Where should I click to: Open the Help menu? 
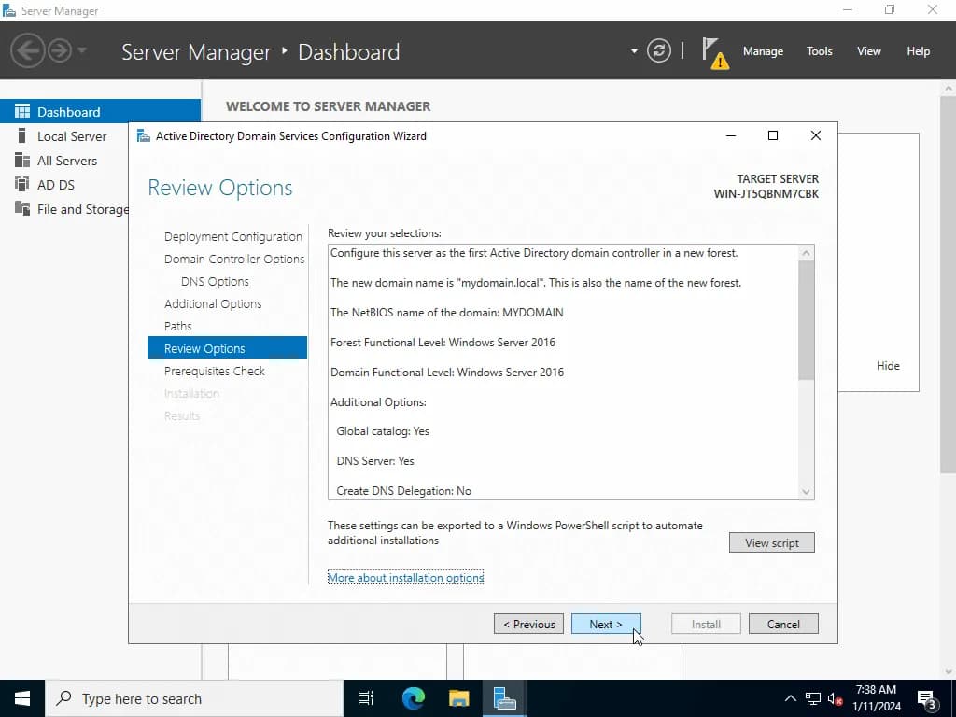pyautogui.click(x=918, y=51)
